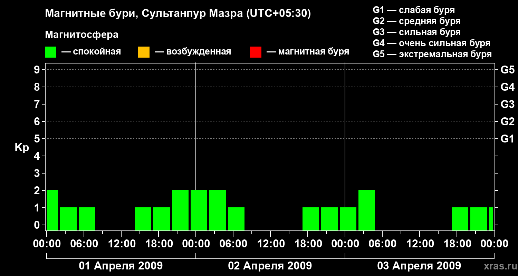Select the 12:00 tick label above 02 Апреля 2009
518x276 pixels.
270,244
